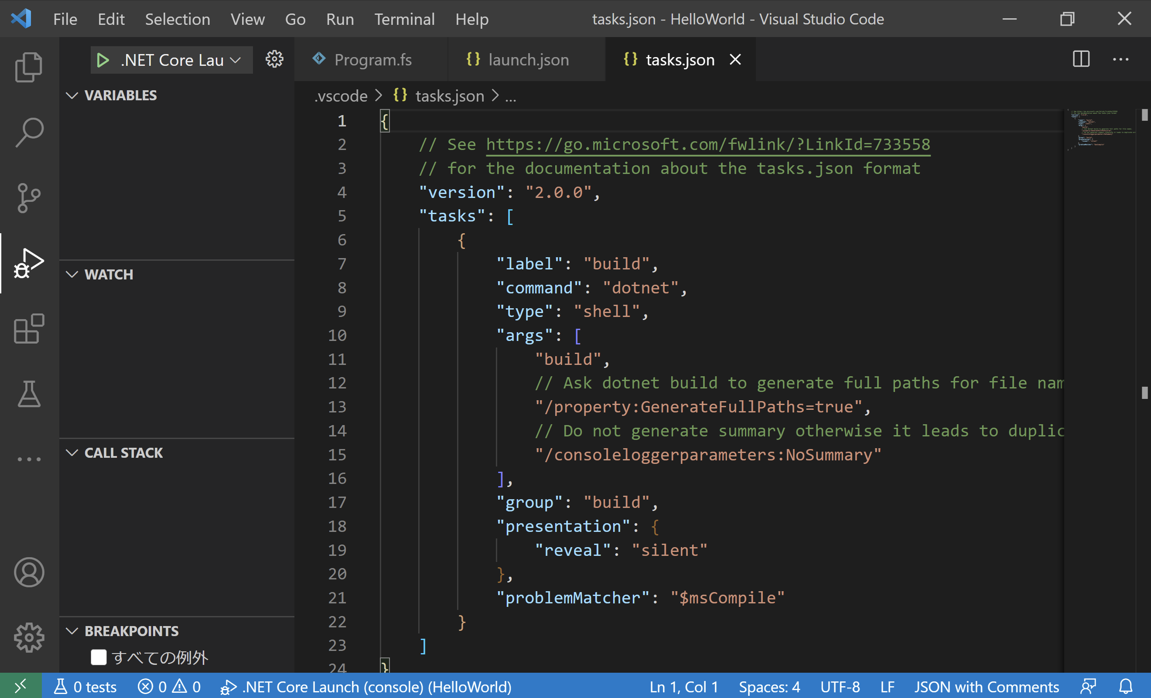Image resolution: width=1151 pixels, height=698 pixels.
Task: Open the Search view in activity bar
Action: click(x=29, y=133)
